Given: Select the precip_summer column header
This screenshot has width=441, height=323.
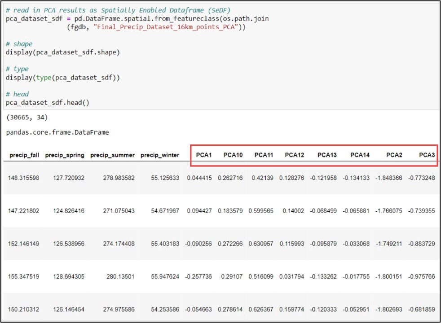Looking at the screenshot, I should (x=112, y=155).
